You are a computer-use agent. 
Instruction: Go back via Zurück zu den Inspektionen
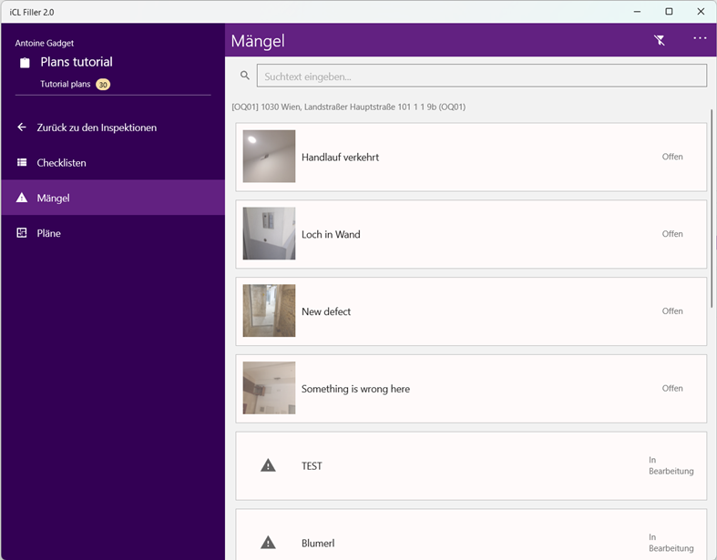pyautogui.click(x=113, y=127)
